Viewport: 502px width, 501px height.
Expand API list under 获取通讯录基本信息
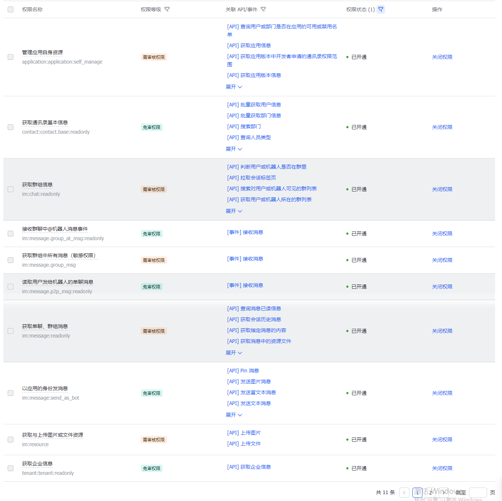[x=234, y=149]
